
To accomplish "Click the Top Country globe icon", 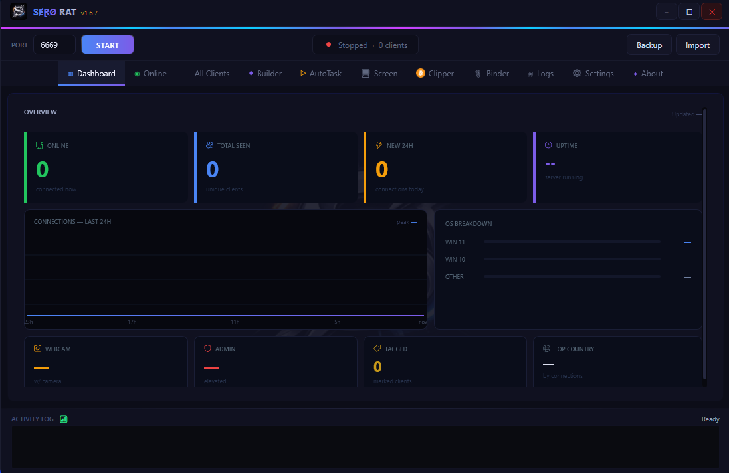I will coord(547,349).
